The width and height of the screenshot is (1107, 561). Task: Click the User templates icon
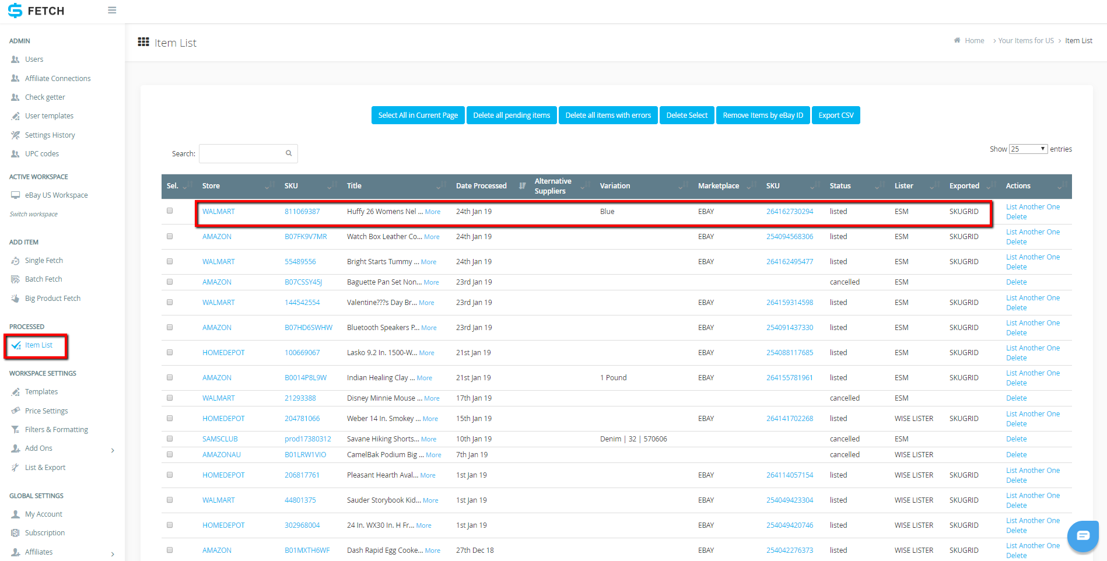click(x=16, y=116)
